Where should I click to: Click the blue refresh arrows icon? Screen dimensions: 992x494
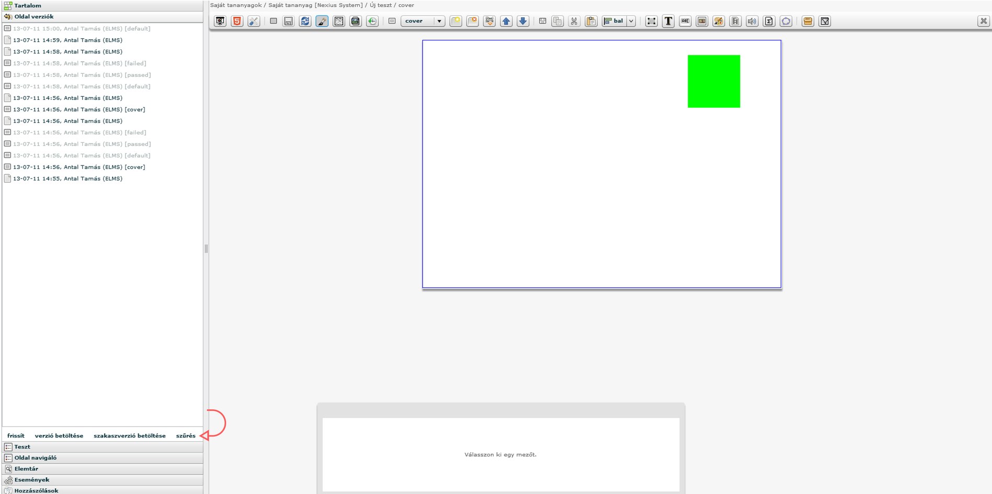(305, 21)
